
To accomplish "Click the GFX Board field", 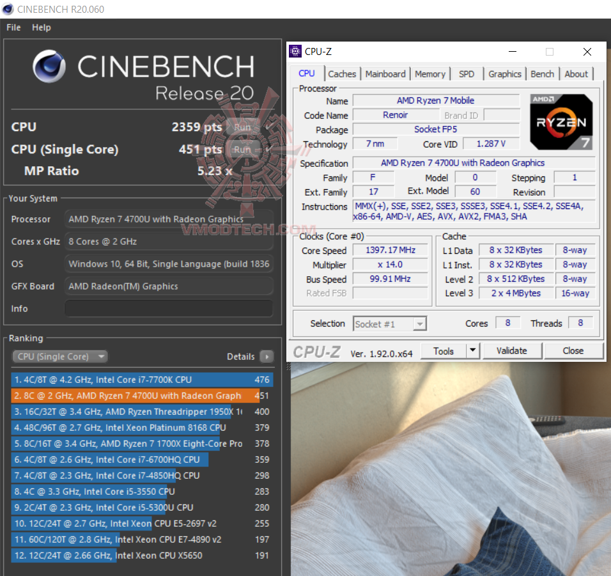I will point(169,286).
